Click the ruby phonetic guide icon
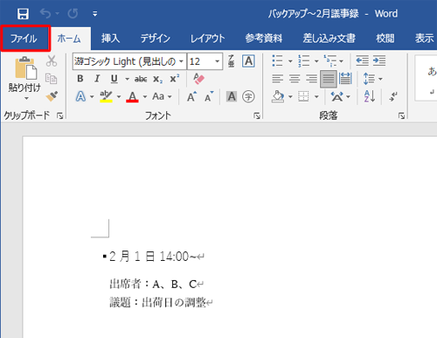The image size is (437, 338). (x=231, y=60)
